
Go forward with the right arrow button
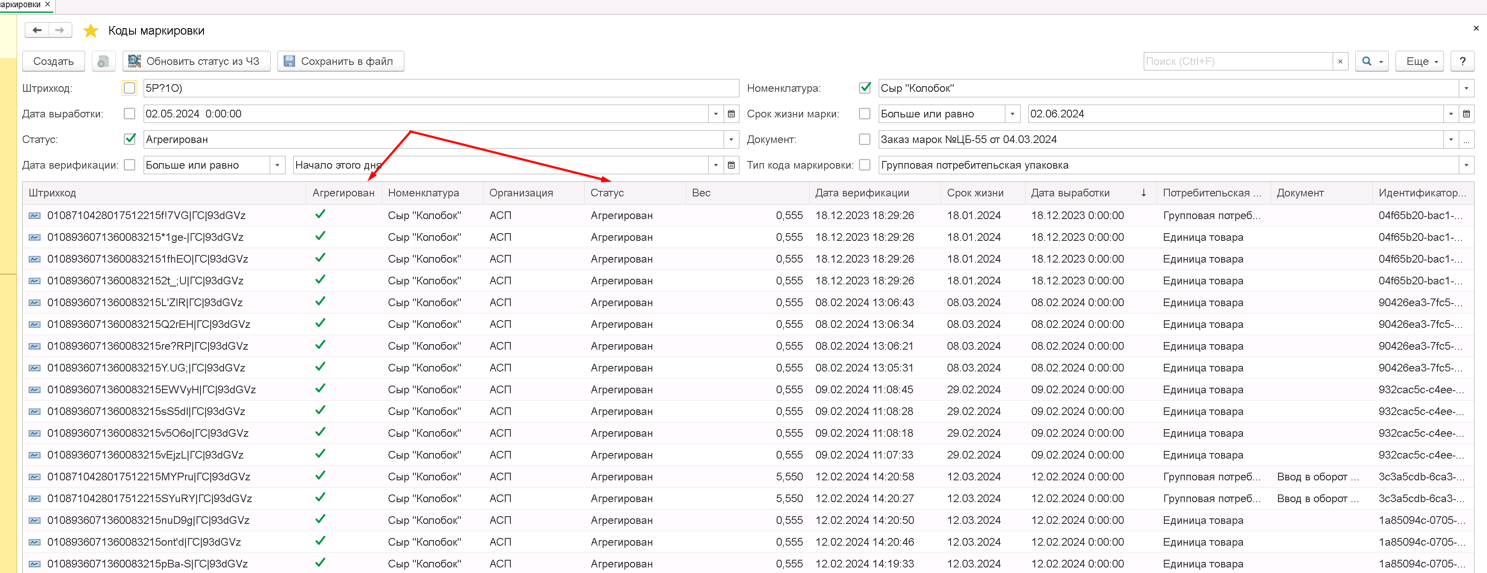(60, 30)
